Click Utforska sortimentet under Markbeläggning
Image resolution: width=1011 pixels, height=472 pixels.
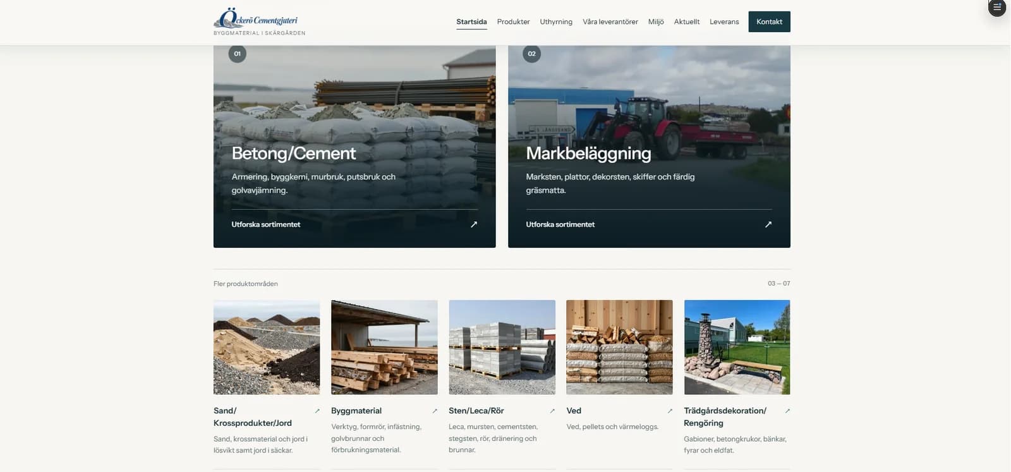pos(560,224)
